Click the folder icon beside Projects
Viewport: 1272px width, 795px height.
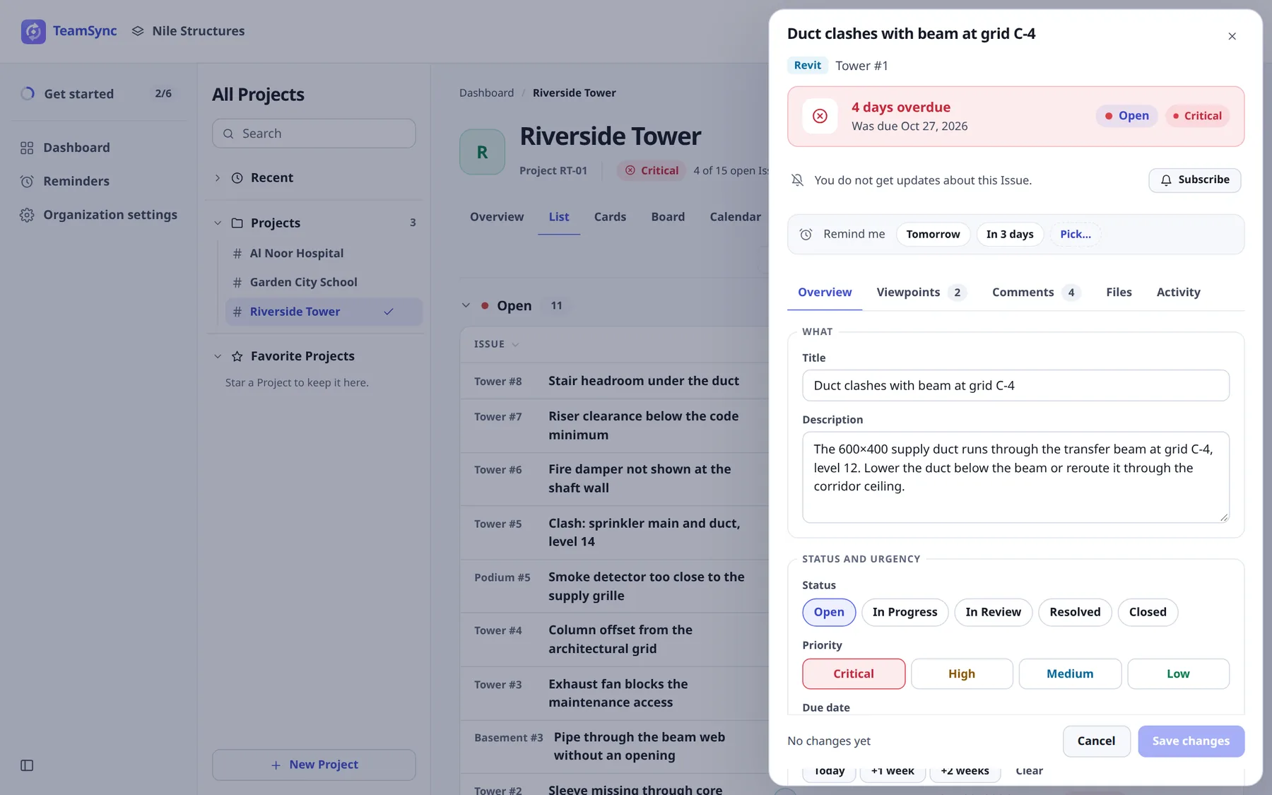pyautogui.click(x=237, y=223)
